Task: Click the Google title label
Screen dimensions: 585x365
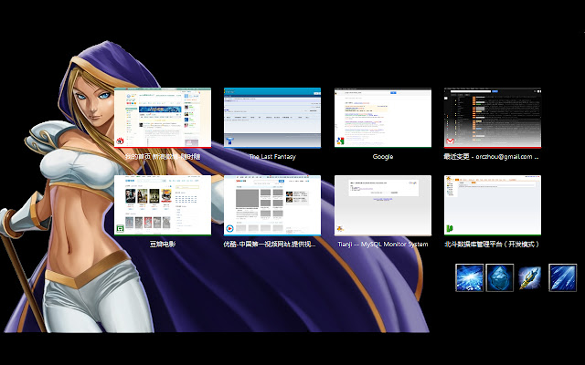Action: 383,157
